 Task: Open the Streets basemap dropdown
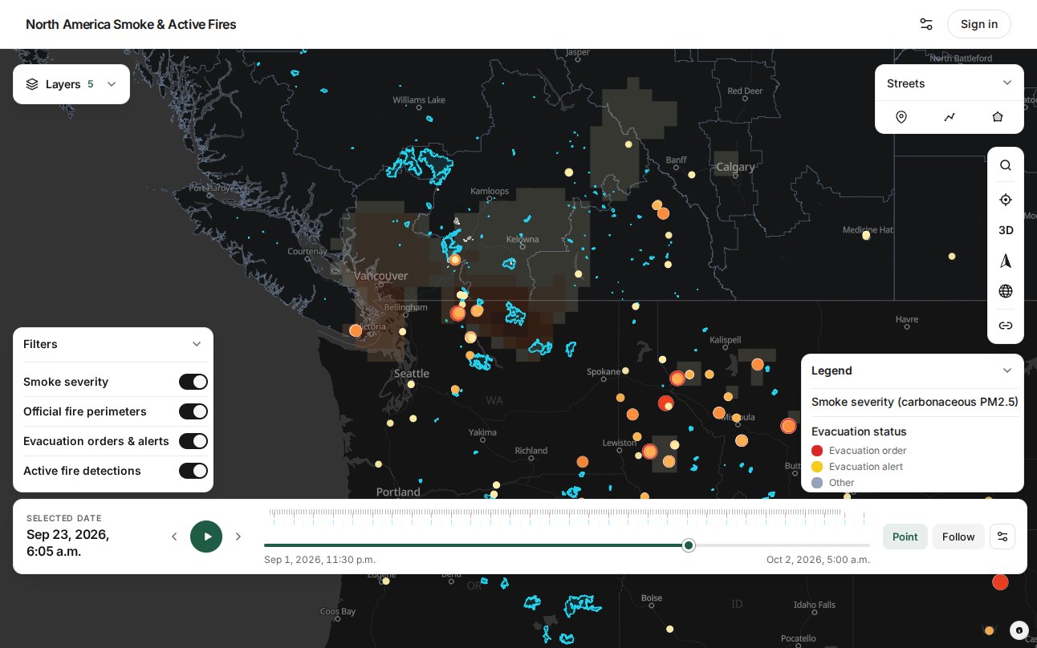point(949,83)
